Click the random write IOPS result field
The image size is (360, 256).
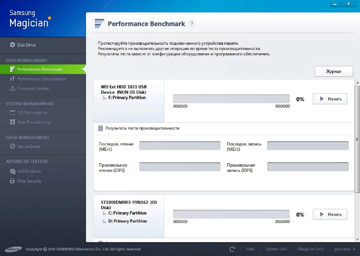click(x=308, y=167)
